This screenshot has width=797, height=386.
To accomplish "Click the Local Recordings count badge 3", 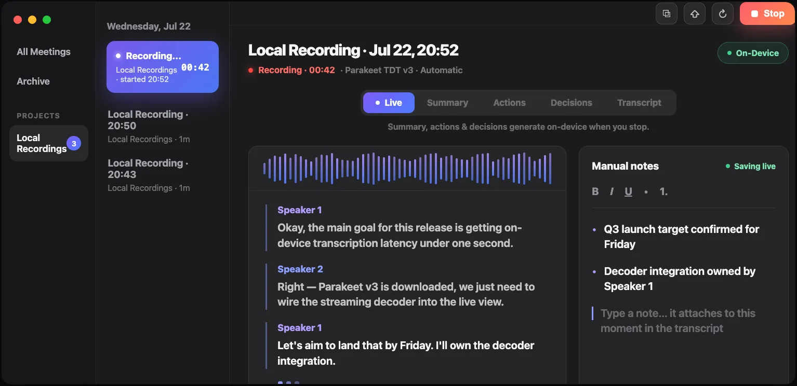I will pos(74,144).
